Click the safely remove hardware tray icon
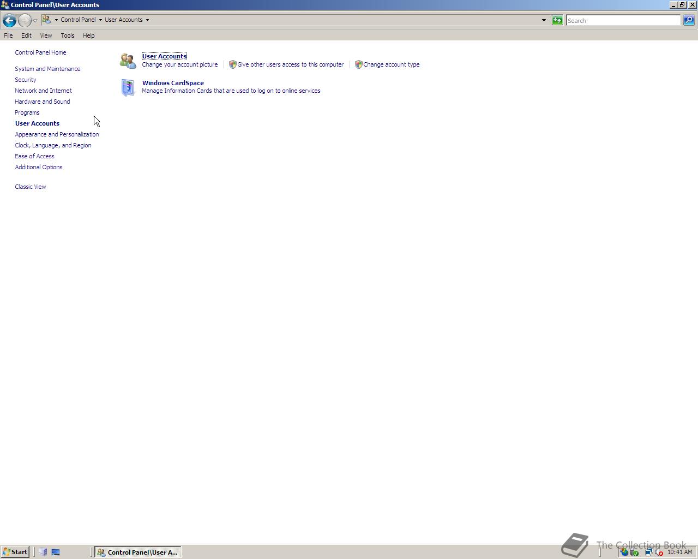The image size is (698, 559). tap(634, 552)
